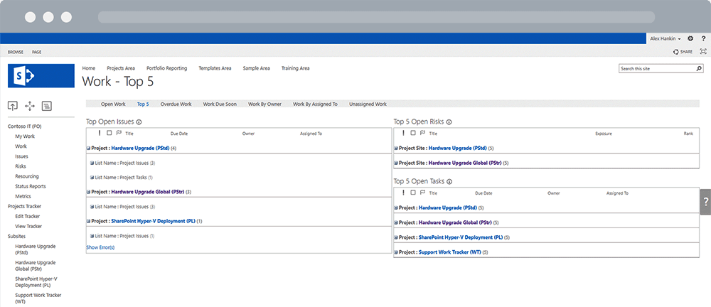Collapse Hardware Upgrade (PStd) group in Top Open Issues
711x307 pixels.
[88, 149]
